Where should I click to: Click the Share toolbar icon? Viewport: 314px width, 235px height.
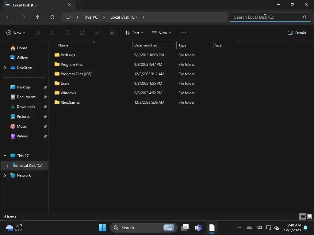click(97, 33)
